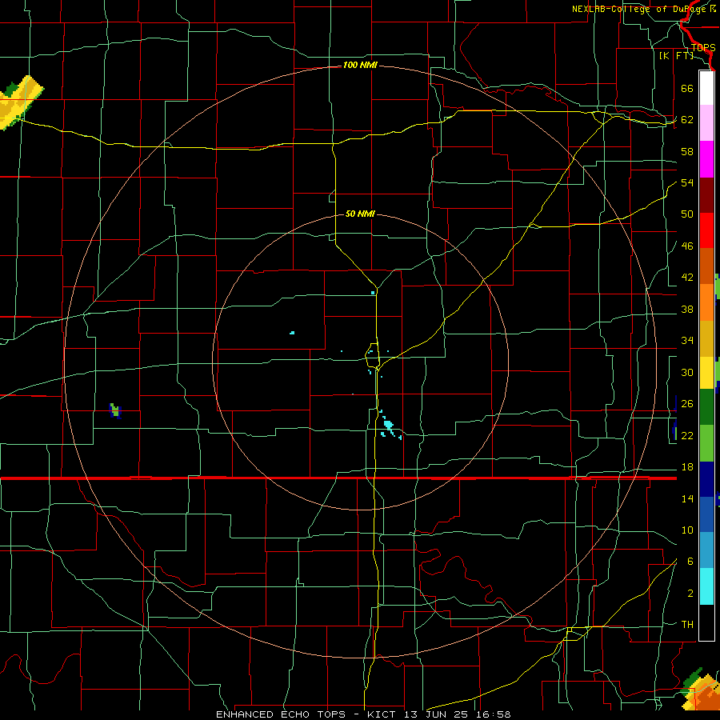
Task: Select the maroon legend color block
Action: tap(706, 195)
